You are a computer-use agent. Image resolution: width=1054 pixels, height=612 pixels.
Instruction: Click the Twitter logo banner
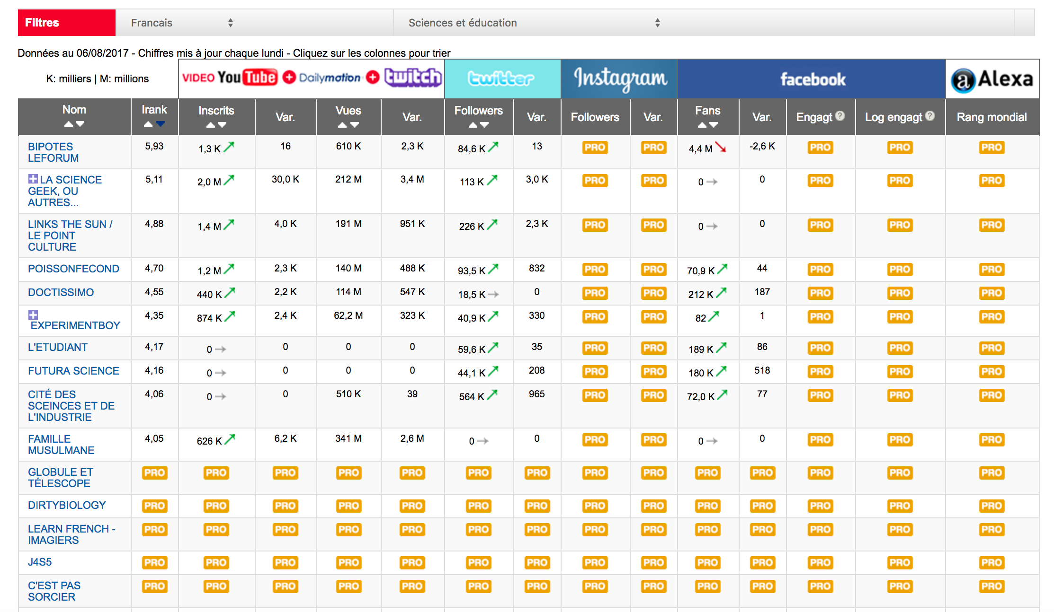pos(502,79)
